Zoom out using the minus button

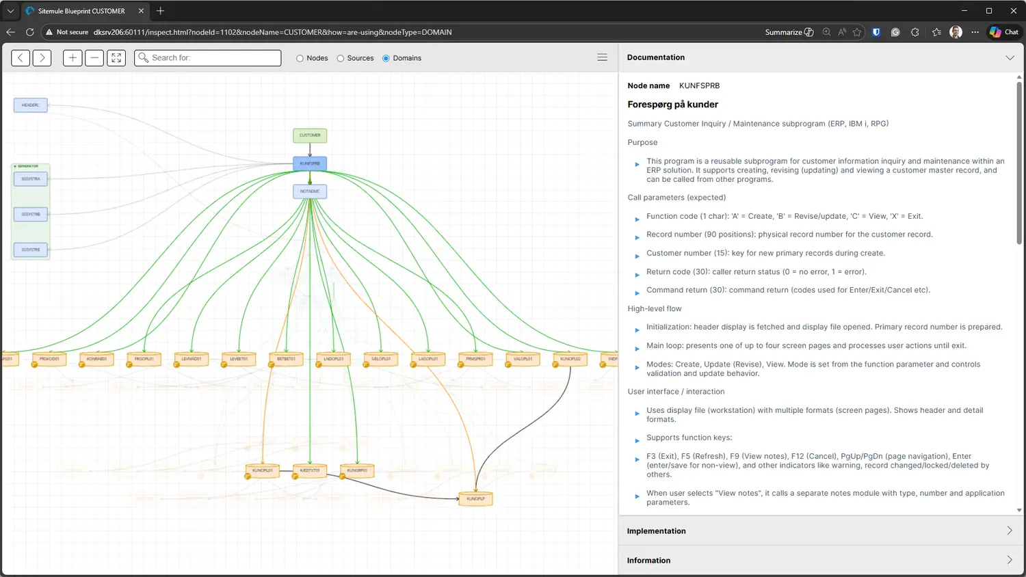pyautogui.click(x=94, y=58)
